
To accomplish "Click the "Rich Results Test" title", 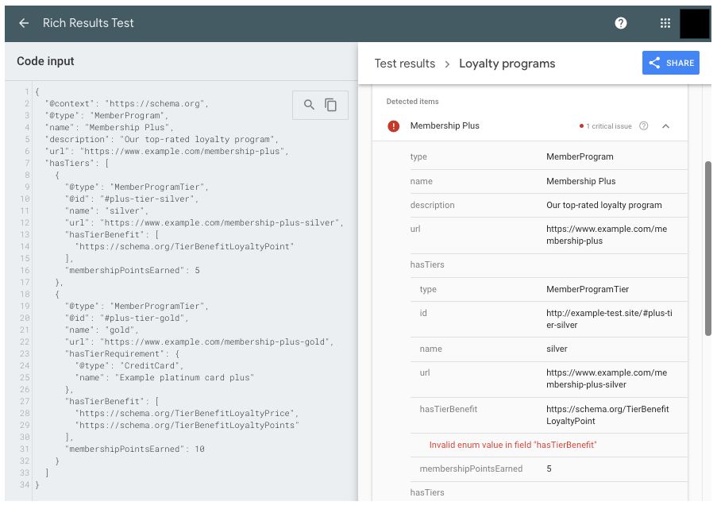I will [x=88, y=23].
